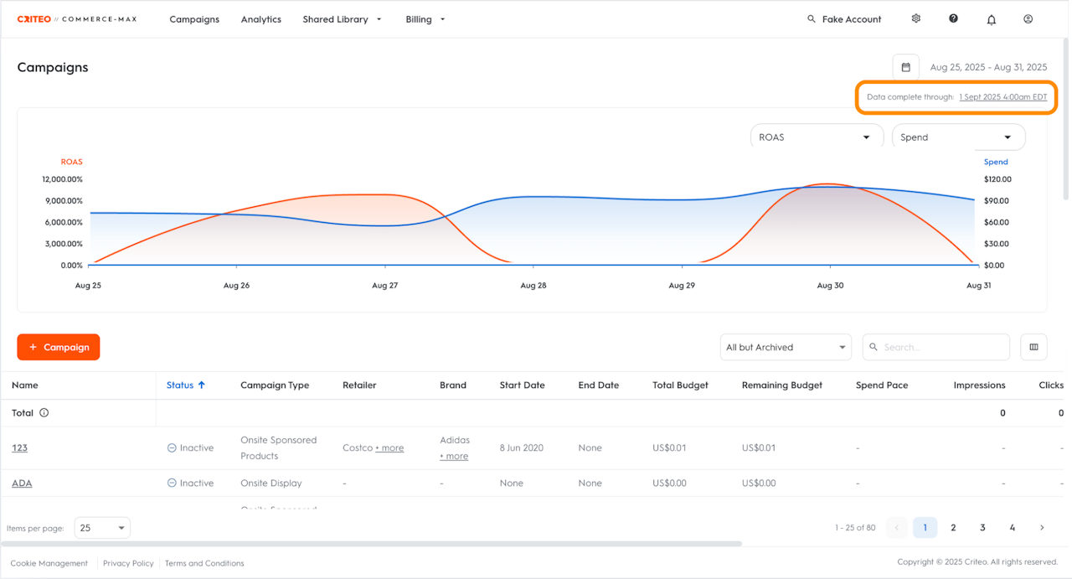Change the items per page dropdown

102,528
